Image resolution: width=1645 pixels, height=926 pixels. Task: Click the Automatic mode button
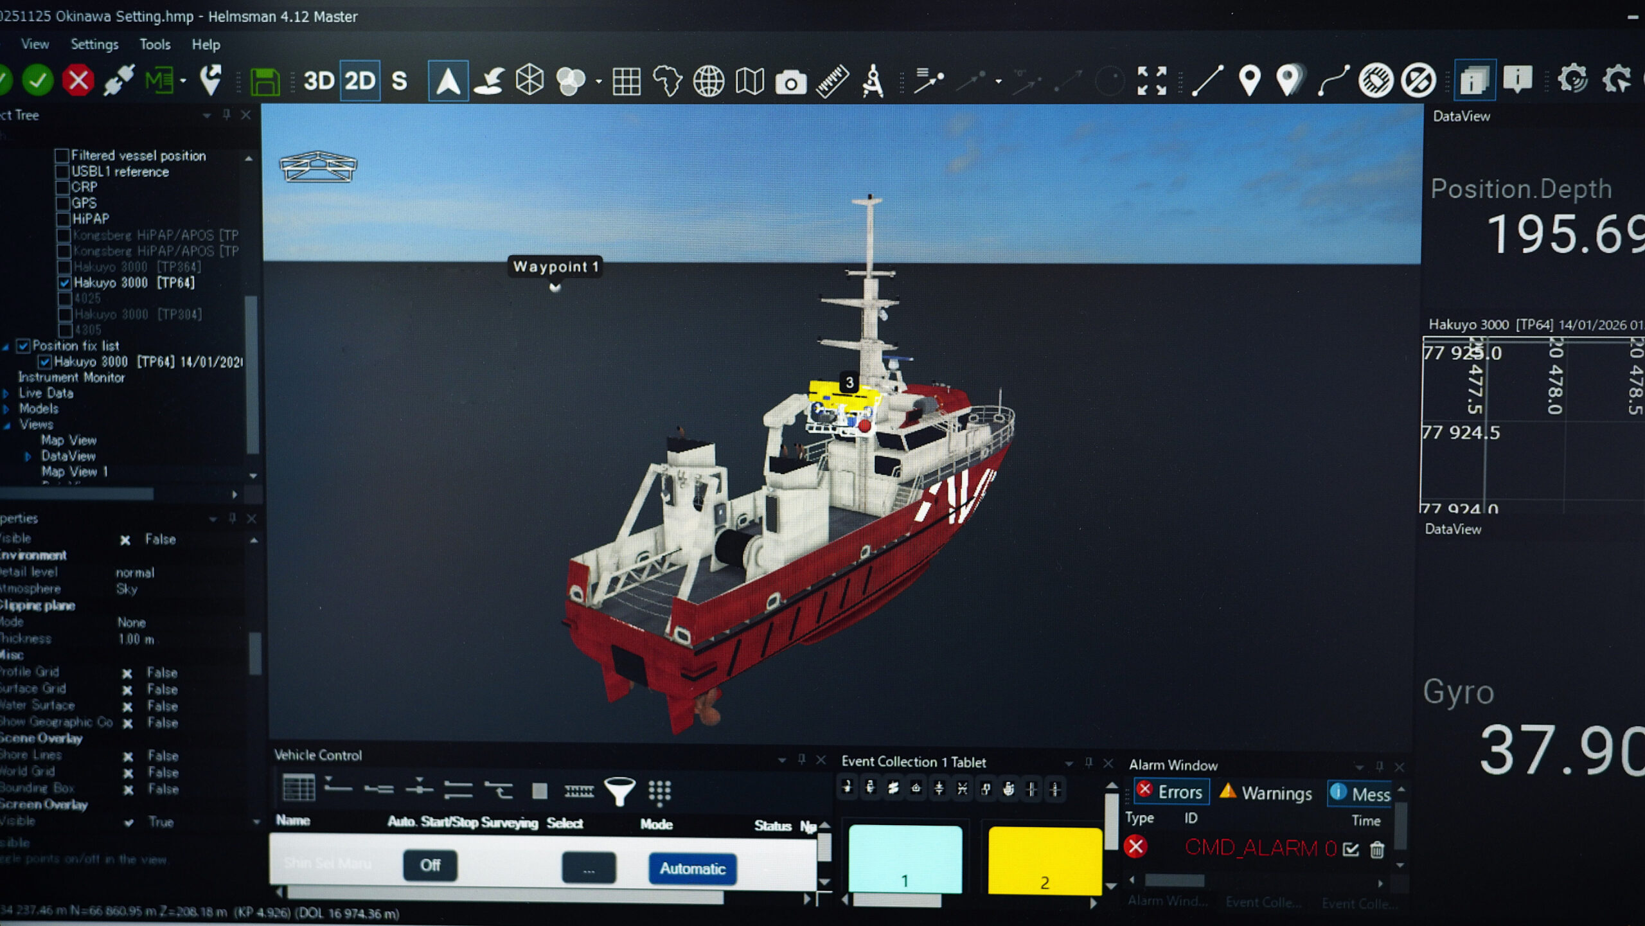[x=692, y=869]
